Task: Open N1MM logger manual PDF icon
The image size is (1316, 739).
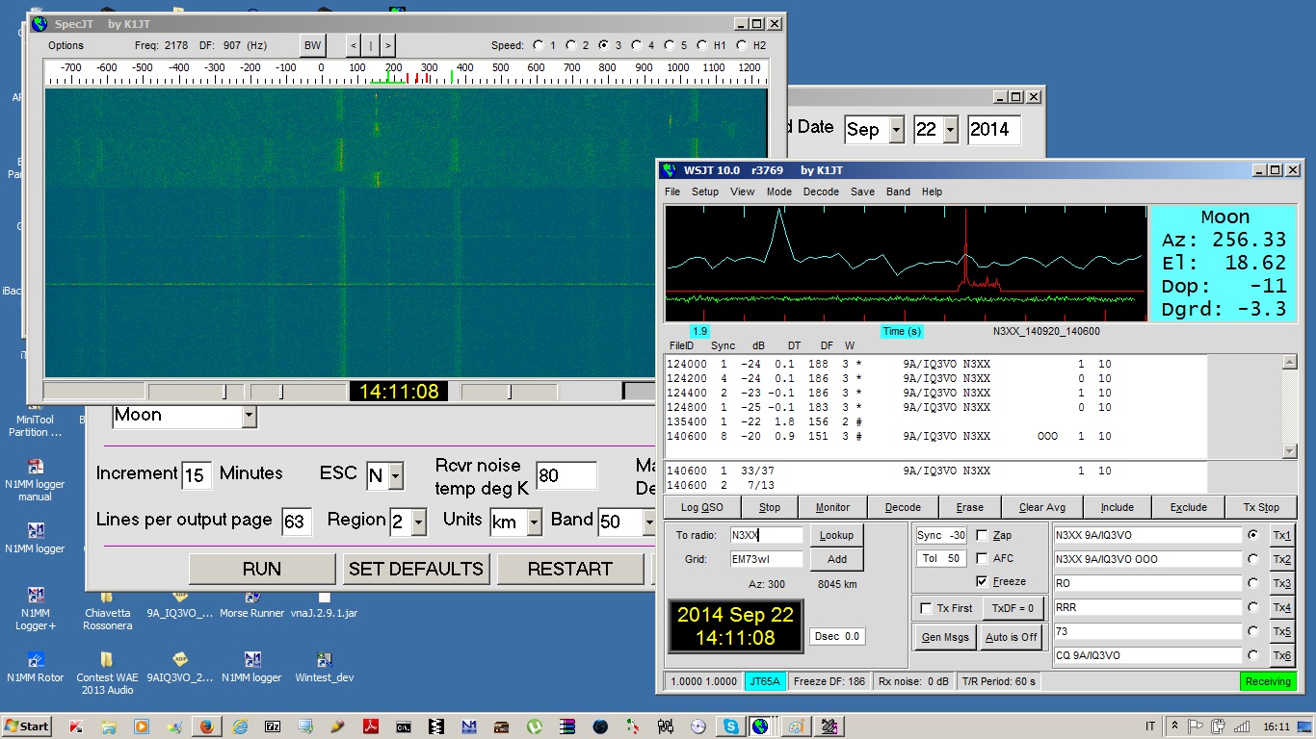Action: [x=36, y=467]
